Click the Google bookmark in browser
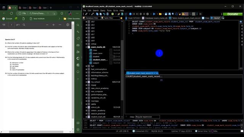The height and width of the screenshot is (137, 244). click(7, 19)
